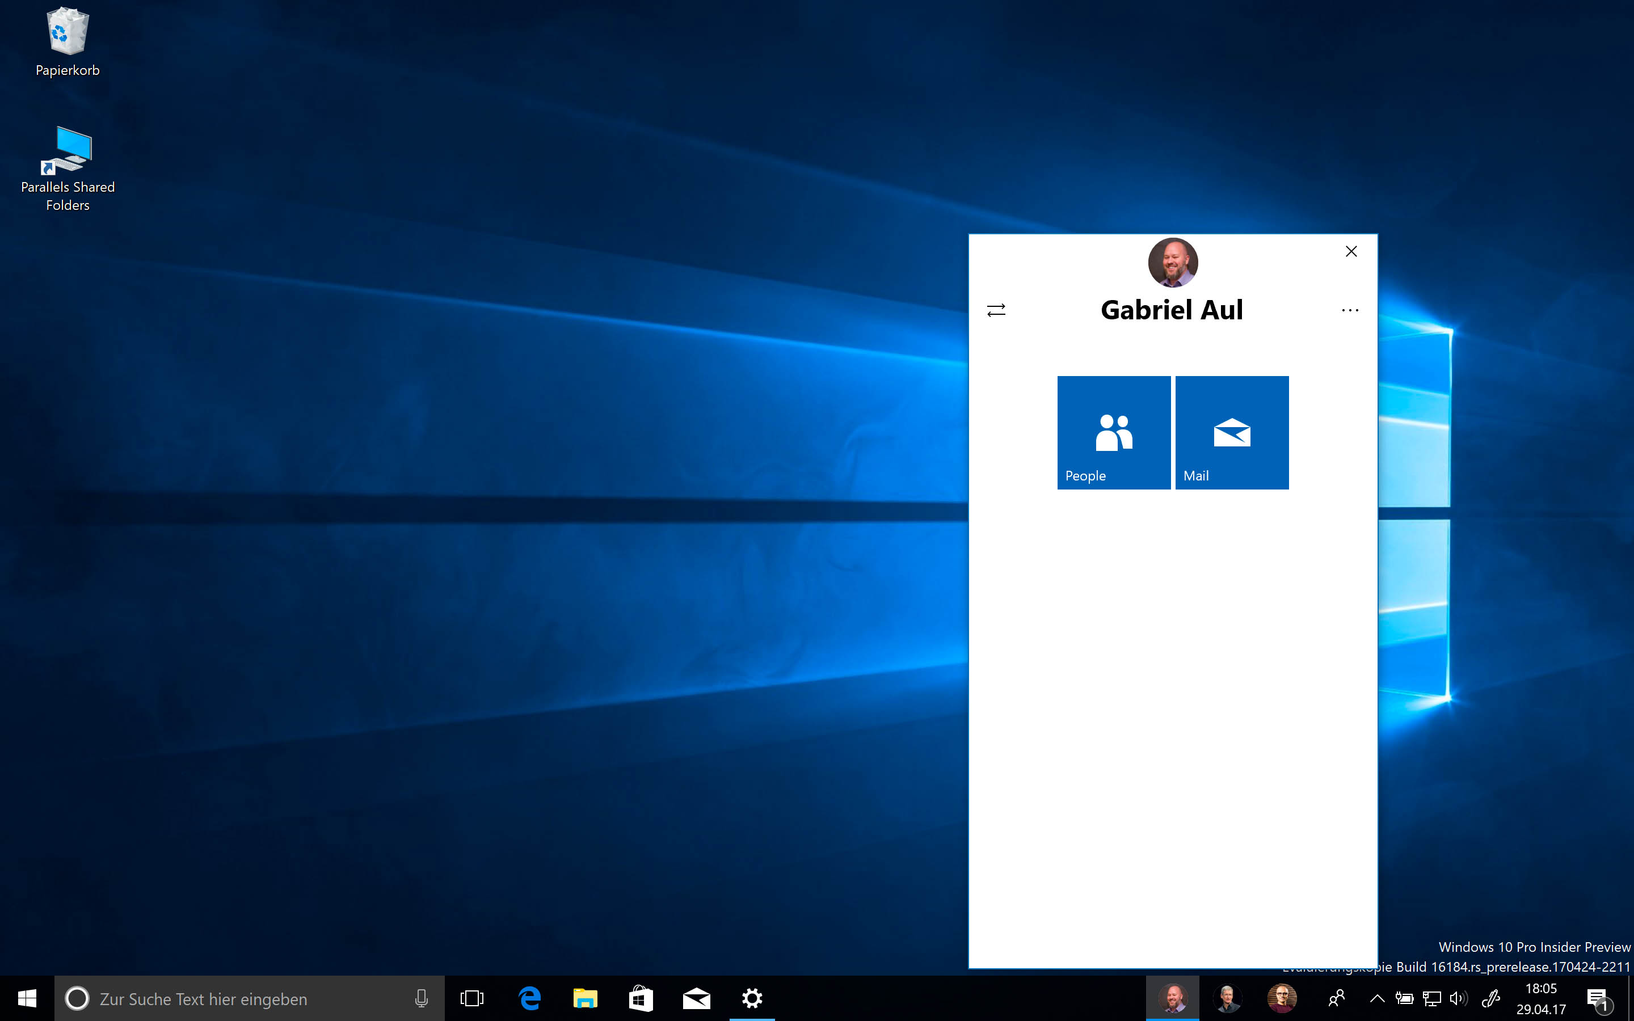
Task: Open the People app tile
Action: point(1113,432)
